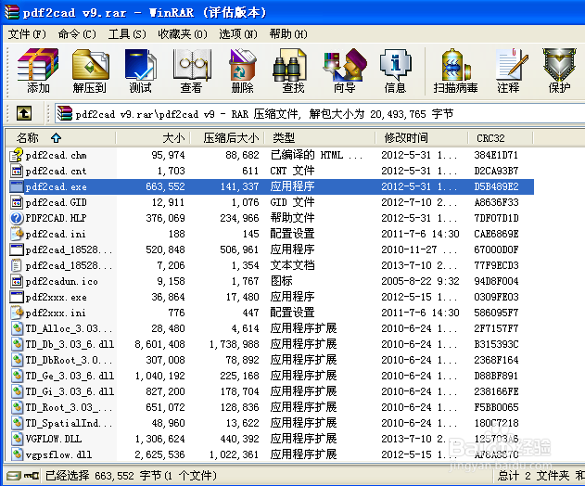Select the TD_Alloc_3.03... file name
Image resolution: width=585 pixels, height=486 pixels.
click(x=69, y=328)
